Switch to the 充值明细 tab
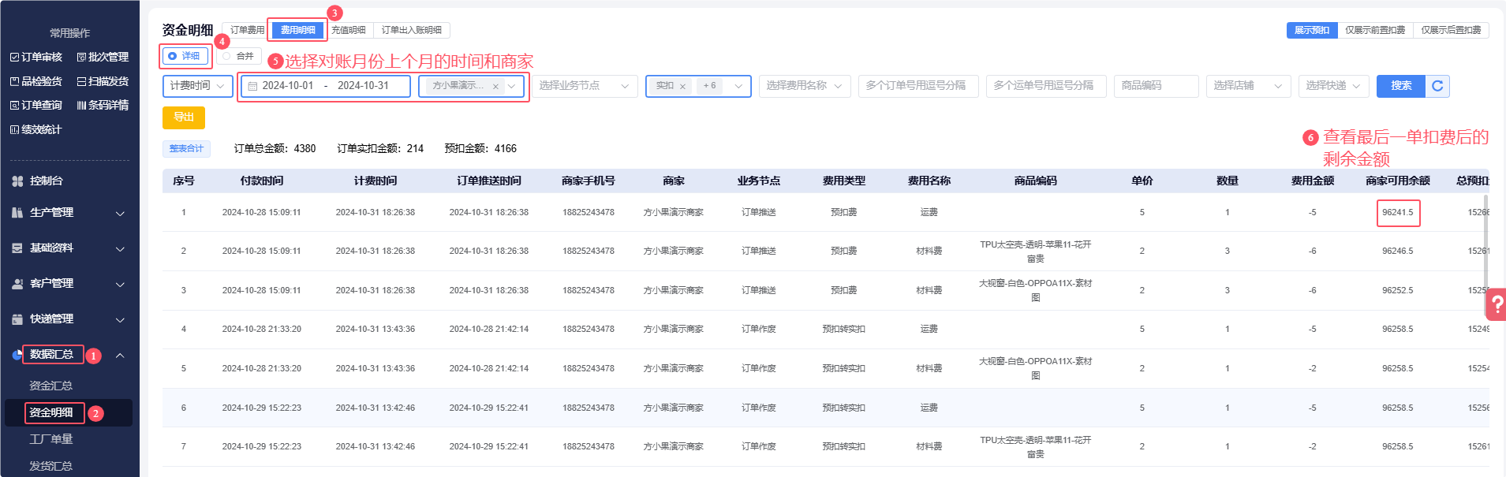The height and width of the screenshot is (477, 1506). (x=349, y=30)
